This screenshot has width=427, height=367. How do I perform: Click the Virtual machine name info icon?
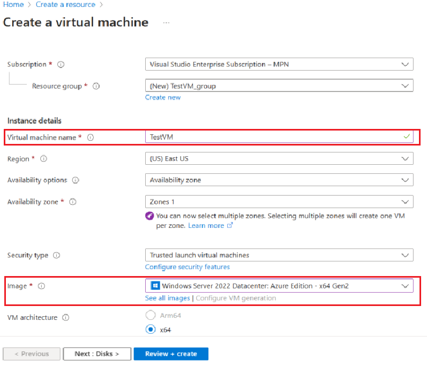[91, 137]
